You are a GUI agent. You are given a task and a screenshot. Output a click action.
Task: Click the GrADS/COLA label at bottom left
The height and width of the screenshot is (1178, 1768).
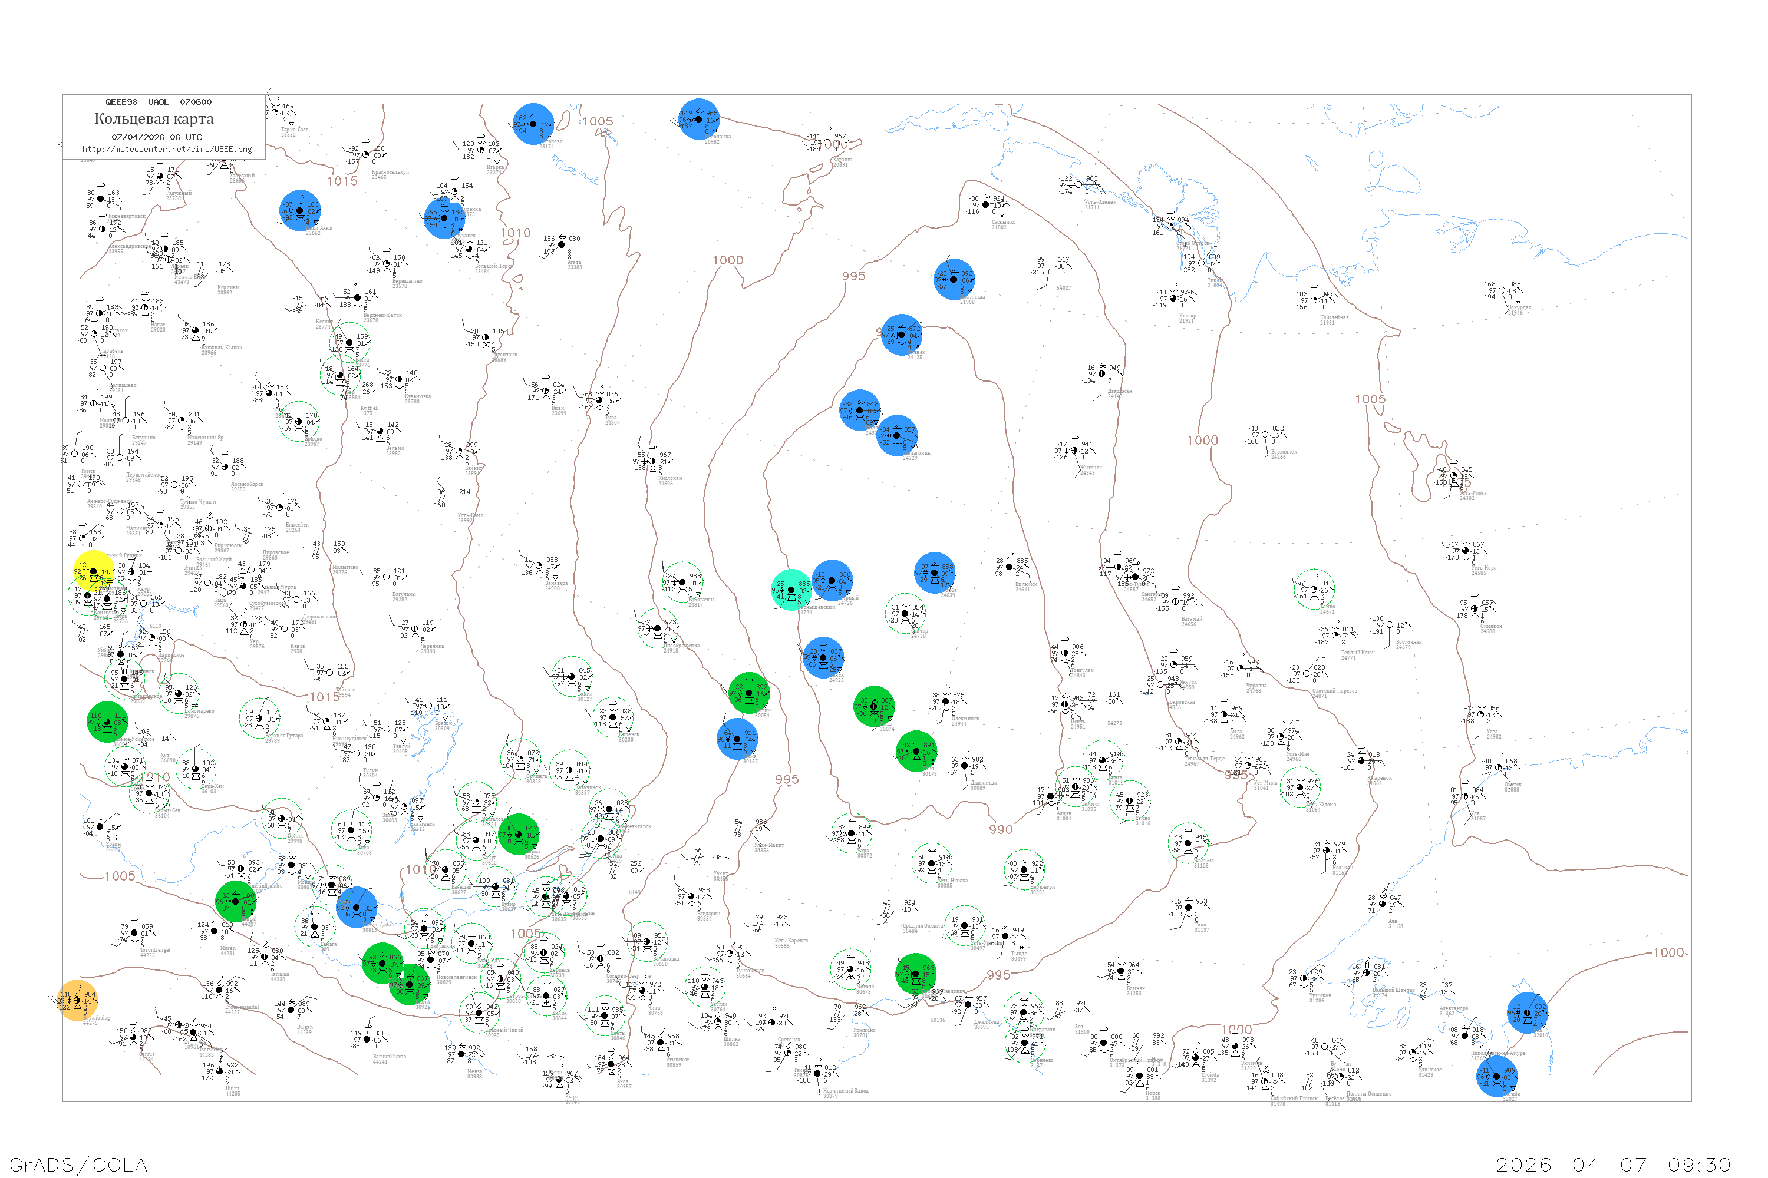click(78, 1164)
